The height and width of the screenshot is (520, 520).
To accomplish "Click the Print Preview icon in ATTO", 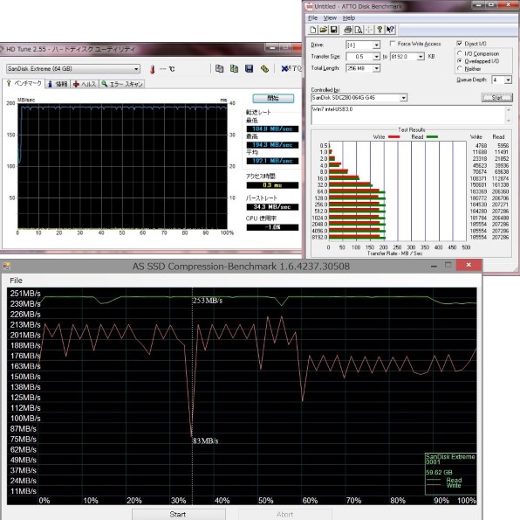I will (x=359, y=30).
